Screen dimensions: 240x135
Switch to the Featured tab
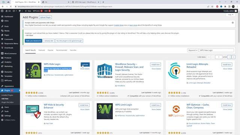42,50
